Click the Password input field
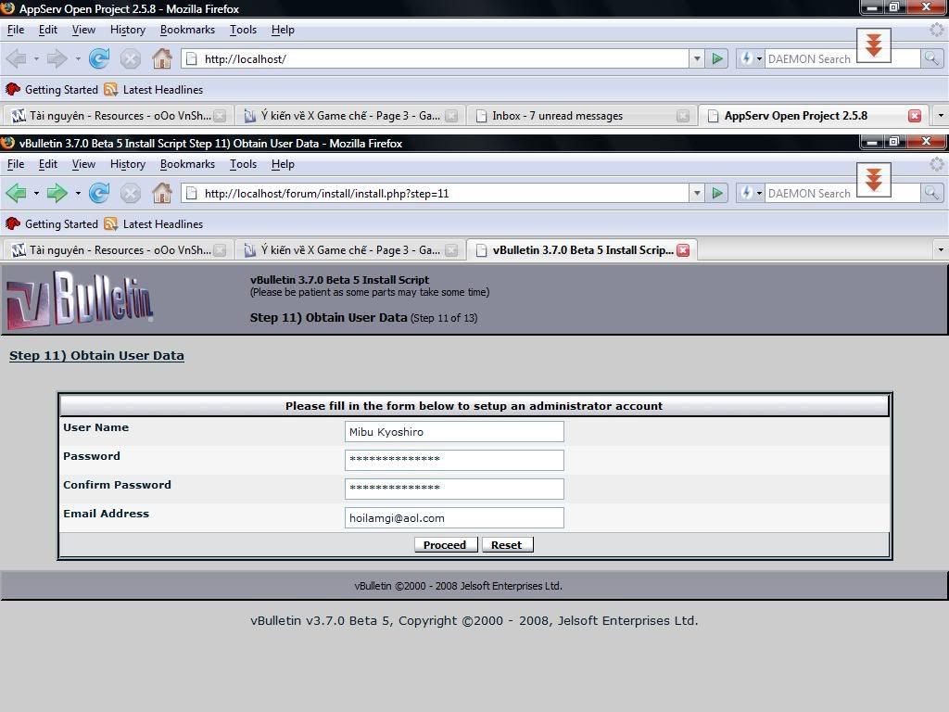Screen dimensions: 949x712 pyautogui.click(x=454, y=460)
